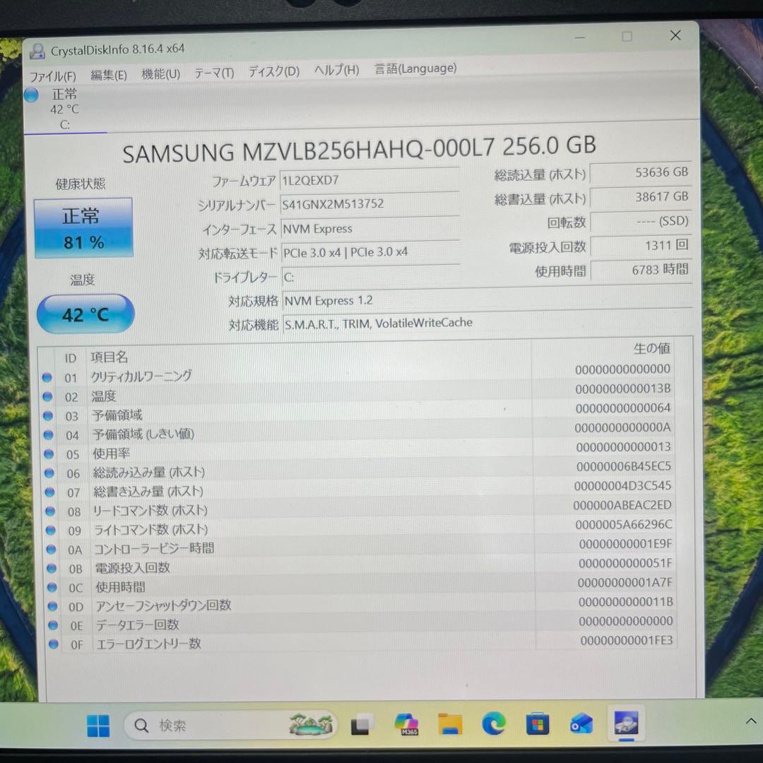Launch Microsoft Edge from taskbar
The image size is (763, 763).
[x=494, y=723]
